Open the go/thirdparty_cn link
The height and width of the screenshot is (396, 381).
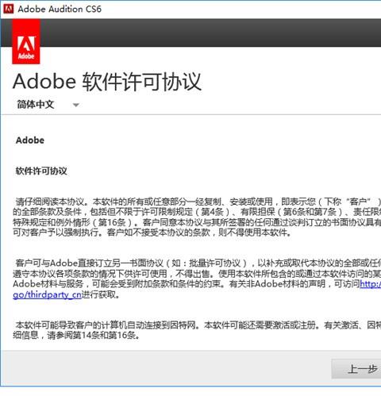click(x=47, y=294)
